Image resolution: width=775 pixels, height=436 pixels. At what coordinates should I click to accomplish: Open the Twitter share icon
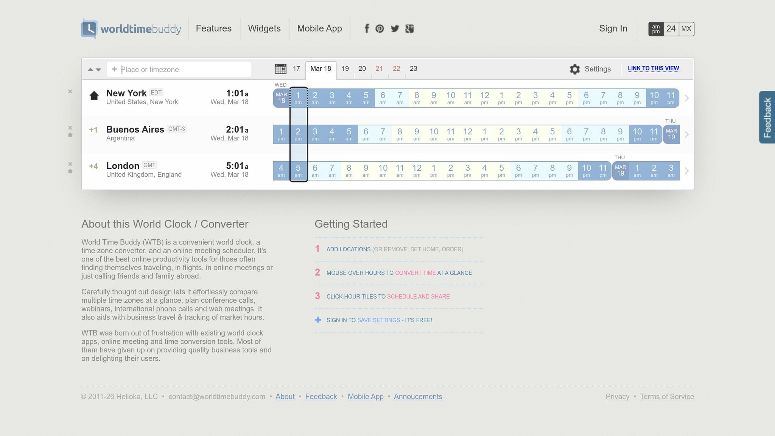pos(395,29)
